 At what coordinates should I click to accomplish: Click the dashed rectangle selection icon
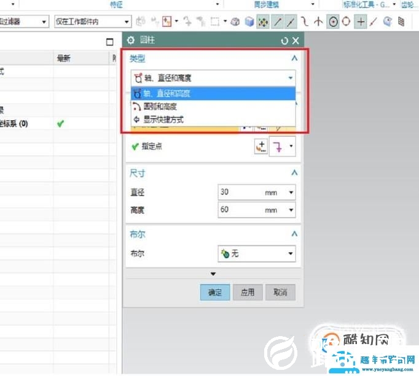[215, 21]
